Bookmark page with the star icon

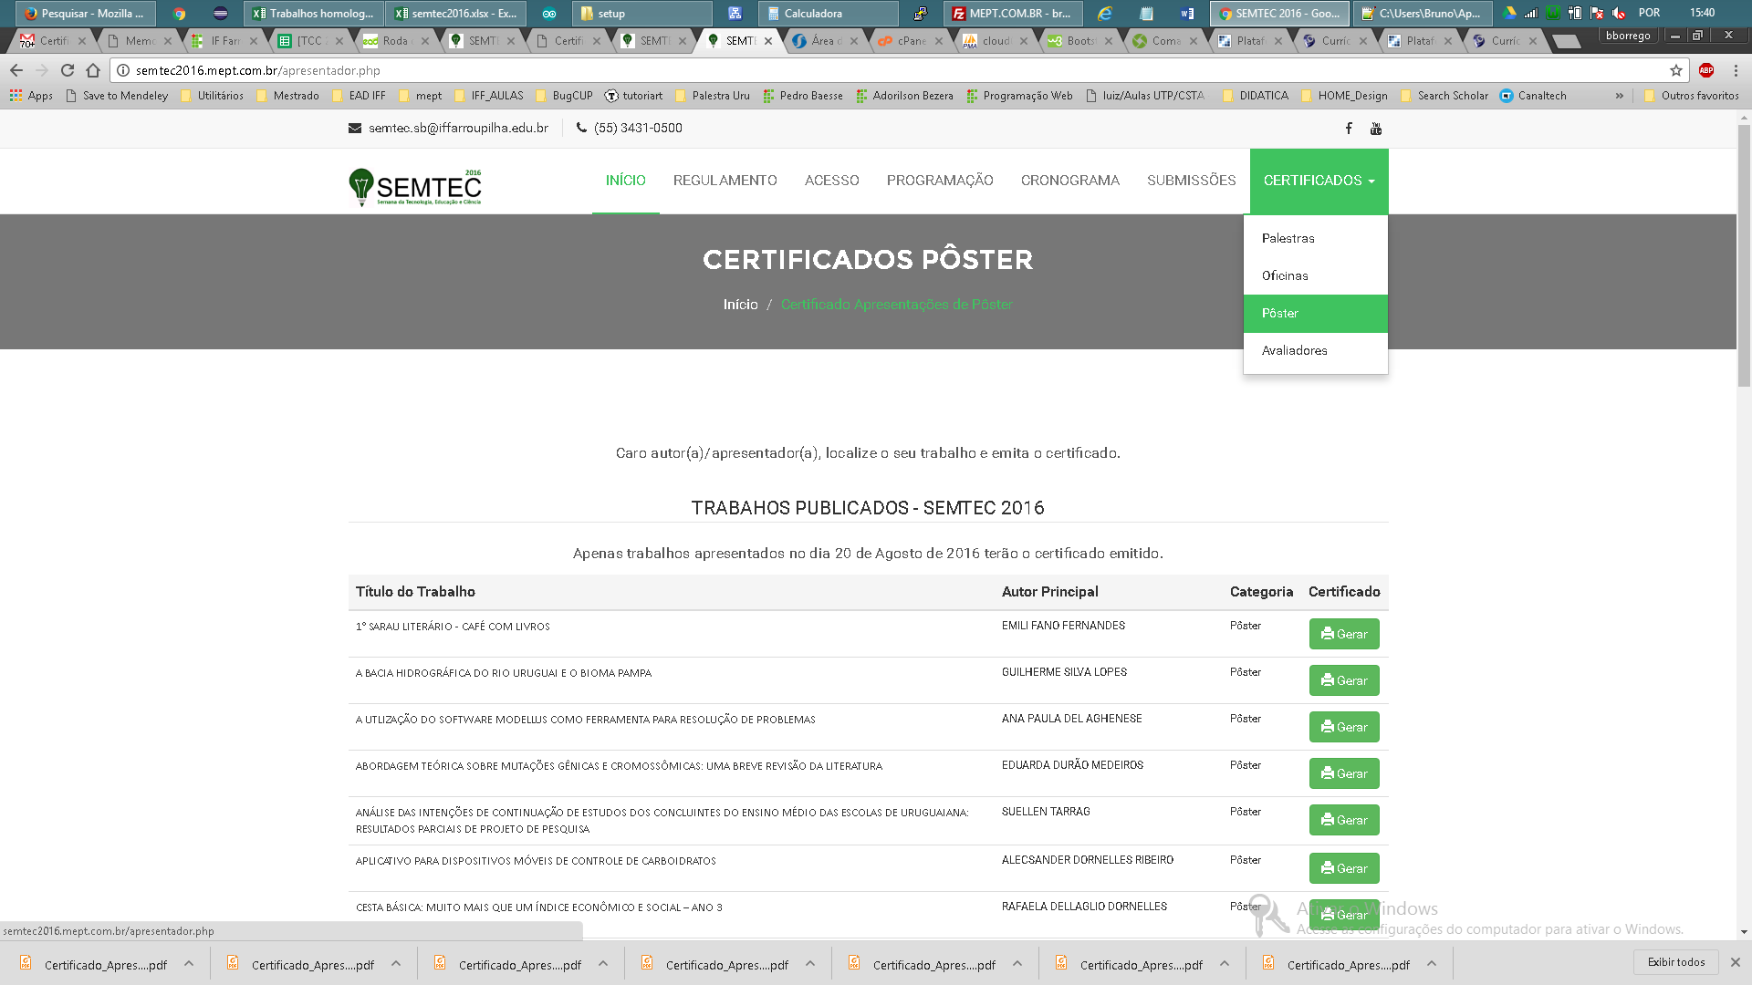pos(1676,70)
